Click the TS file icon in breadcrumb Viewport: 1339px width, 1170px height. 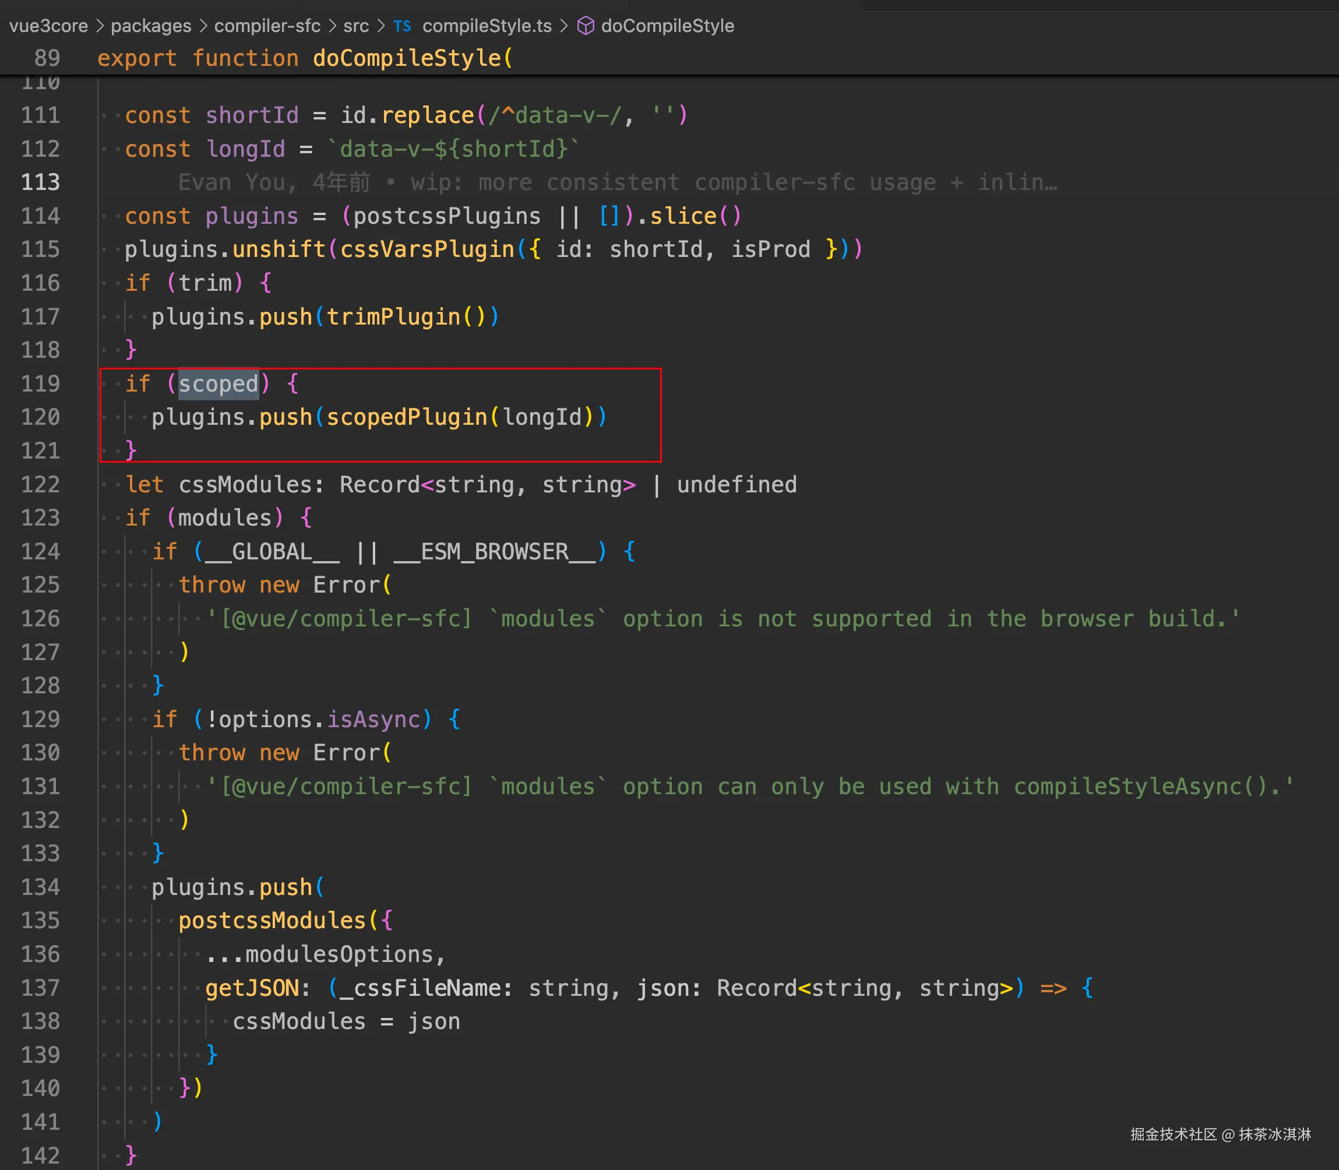pos(401,26)
